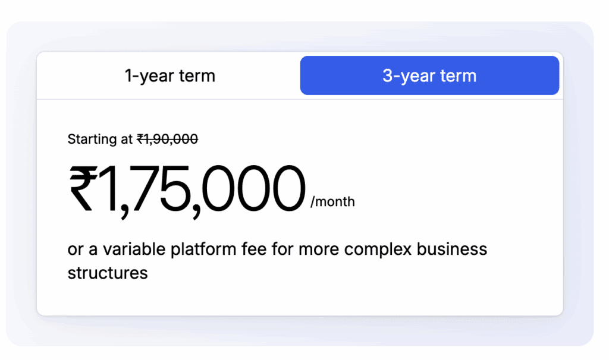This screenshot has width=609, height=360.
Task: Click the "/month" billing period label
Action: pos(332,202)
